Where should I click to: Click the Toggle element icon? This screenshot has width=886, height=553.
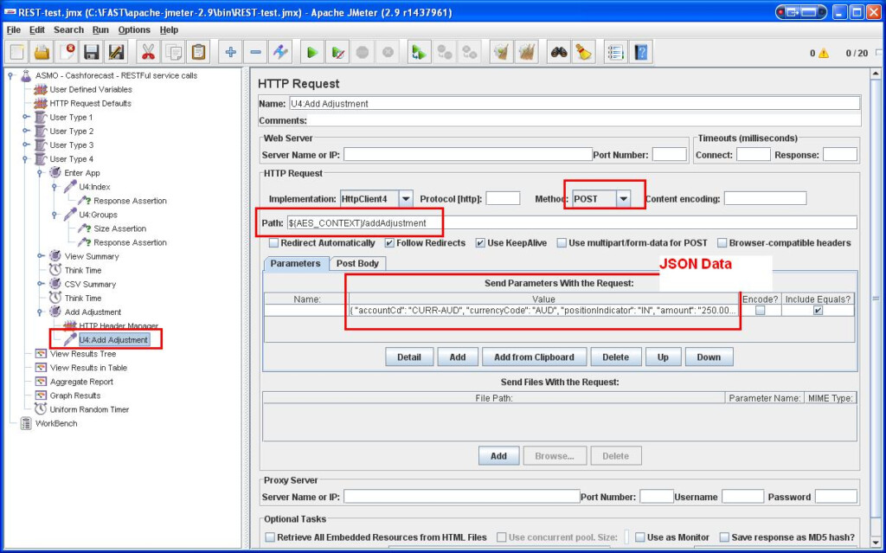[x=280, y=53]
